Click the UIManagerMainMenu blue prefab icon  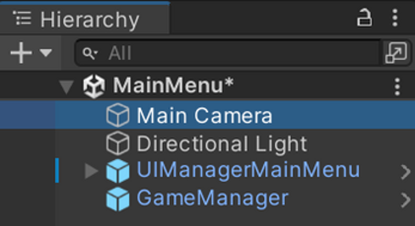tap(118, 171)
